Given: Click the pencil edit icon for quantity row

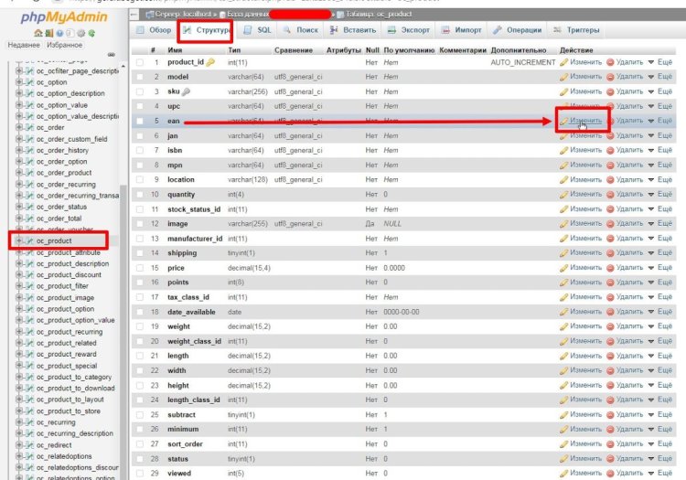Looking at the screenshot, I should (564, 195).
